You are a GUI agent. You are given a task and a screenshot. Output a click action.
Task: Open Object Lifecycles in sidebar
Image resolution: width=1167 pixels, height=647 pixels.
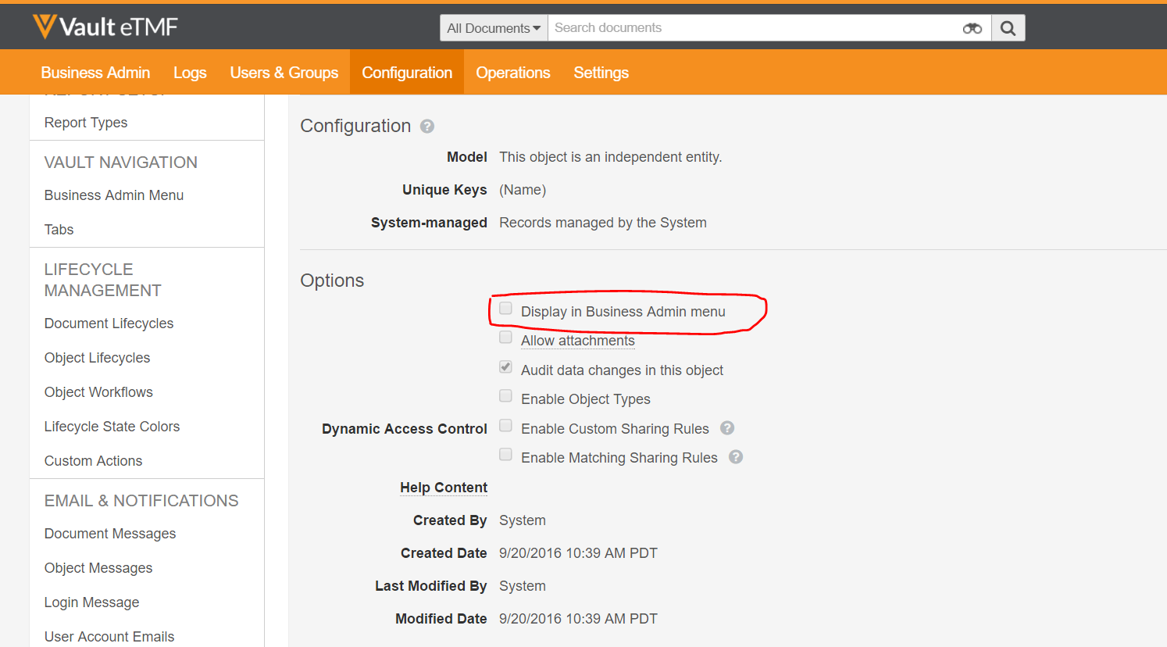pos(97,358)
